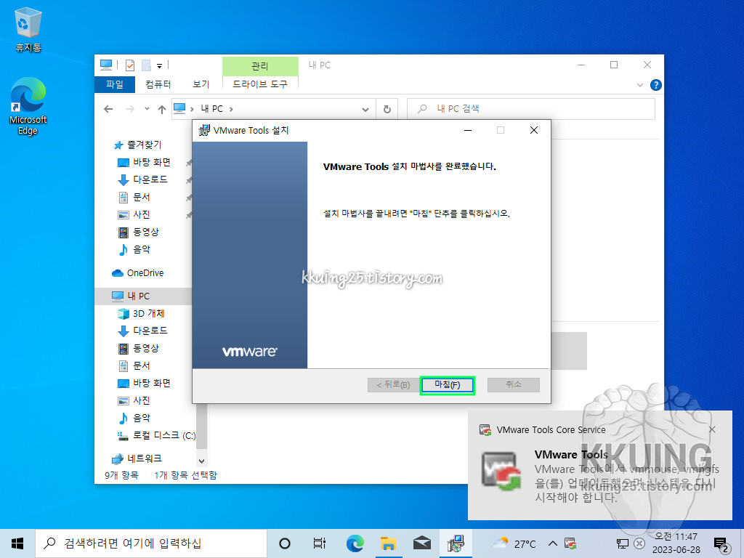The height and width of the screenshot is (558, 744).
Task: Close the VMware Tools 설치 dialog
Action: point(534,130)
